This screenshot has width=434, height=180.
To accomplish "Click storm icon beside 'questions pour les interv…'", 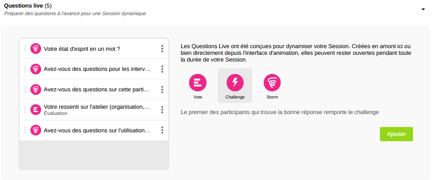I will pos(36,69).
